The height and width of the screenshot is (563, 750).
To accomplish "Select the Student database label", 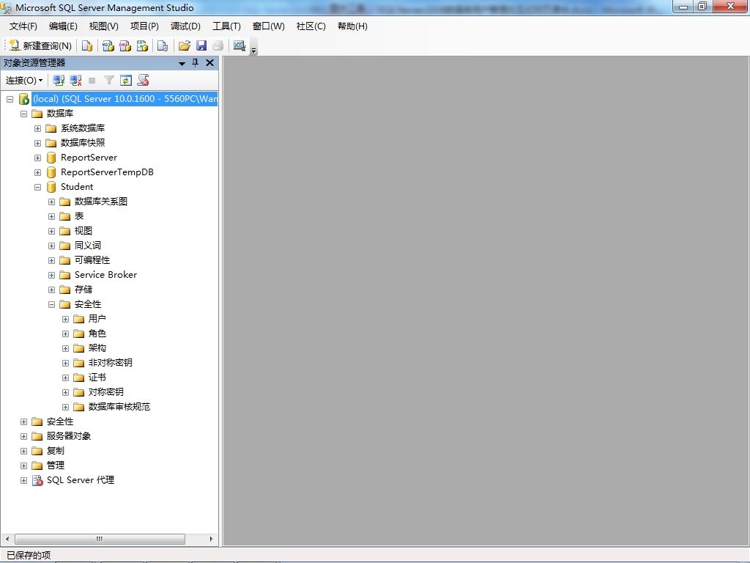I will (77, 187).
